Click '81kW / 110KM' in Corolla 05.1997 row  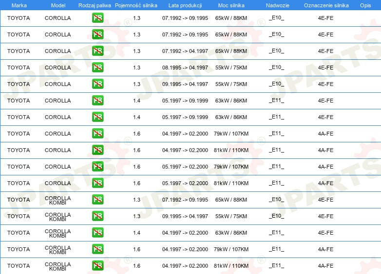(x=231, y=183)
